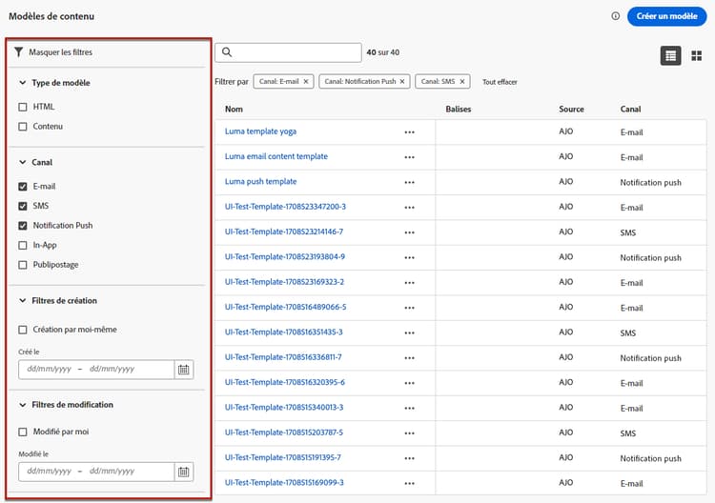Uncheck the SMS channel checkbox

pos(23,206)
